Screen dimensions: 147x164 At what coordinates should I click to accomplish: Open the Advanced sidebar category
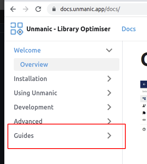[x=28, y=121]
